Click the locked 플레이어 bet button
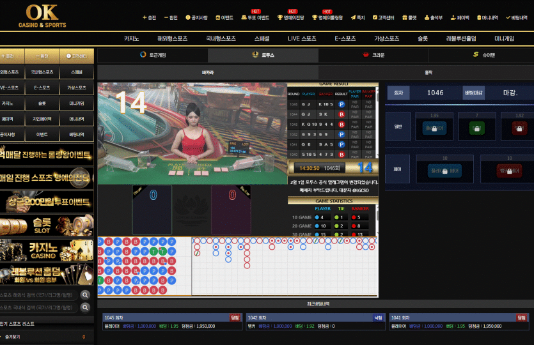 [x=434, y=128]
